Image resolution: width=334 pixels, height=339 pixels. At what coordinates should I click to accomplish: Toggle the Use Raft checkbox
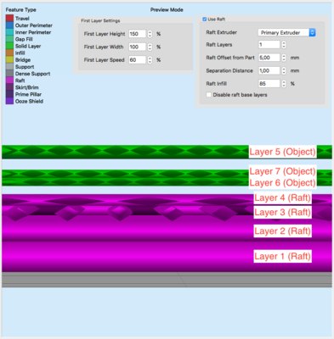pyautogui.click(x=205, y=19)
